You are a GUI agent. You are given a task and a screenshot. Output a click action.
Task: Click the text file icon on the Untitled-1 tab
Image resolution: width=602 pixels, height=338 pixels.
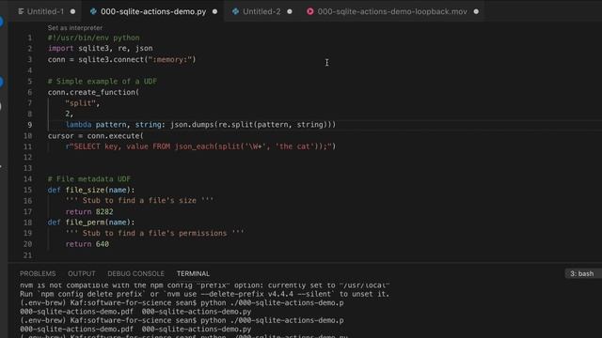[21, 11]
